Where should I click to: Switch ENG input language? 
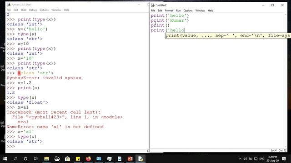(x=262, y=159)
